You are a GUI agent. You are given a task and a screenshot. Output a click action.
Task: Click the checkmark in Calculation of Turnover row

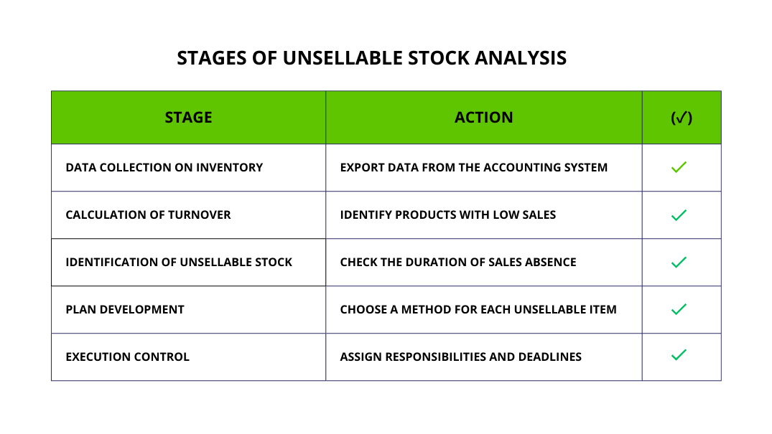(x=679, y=214)
